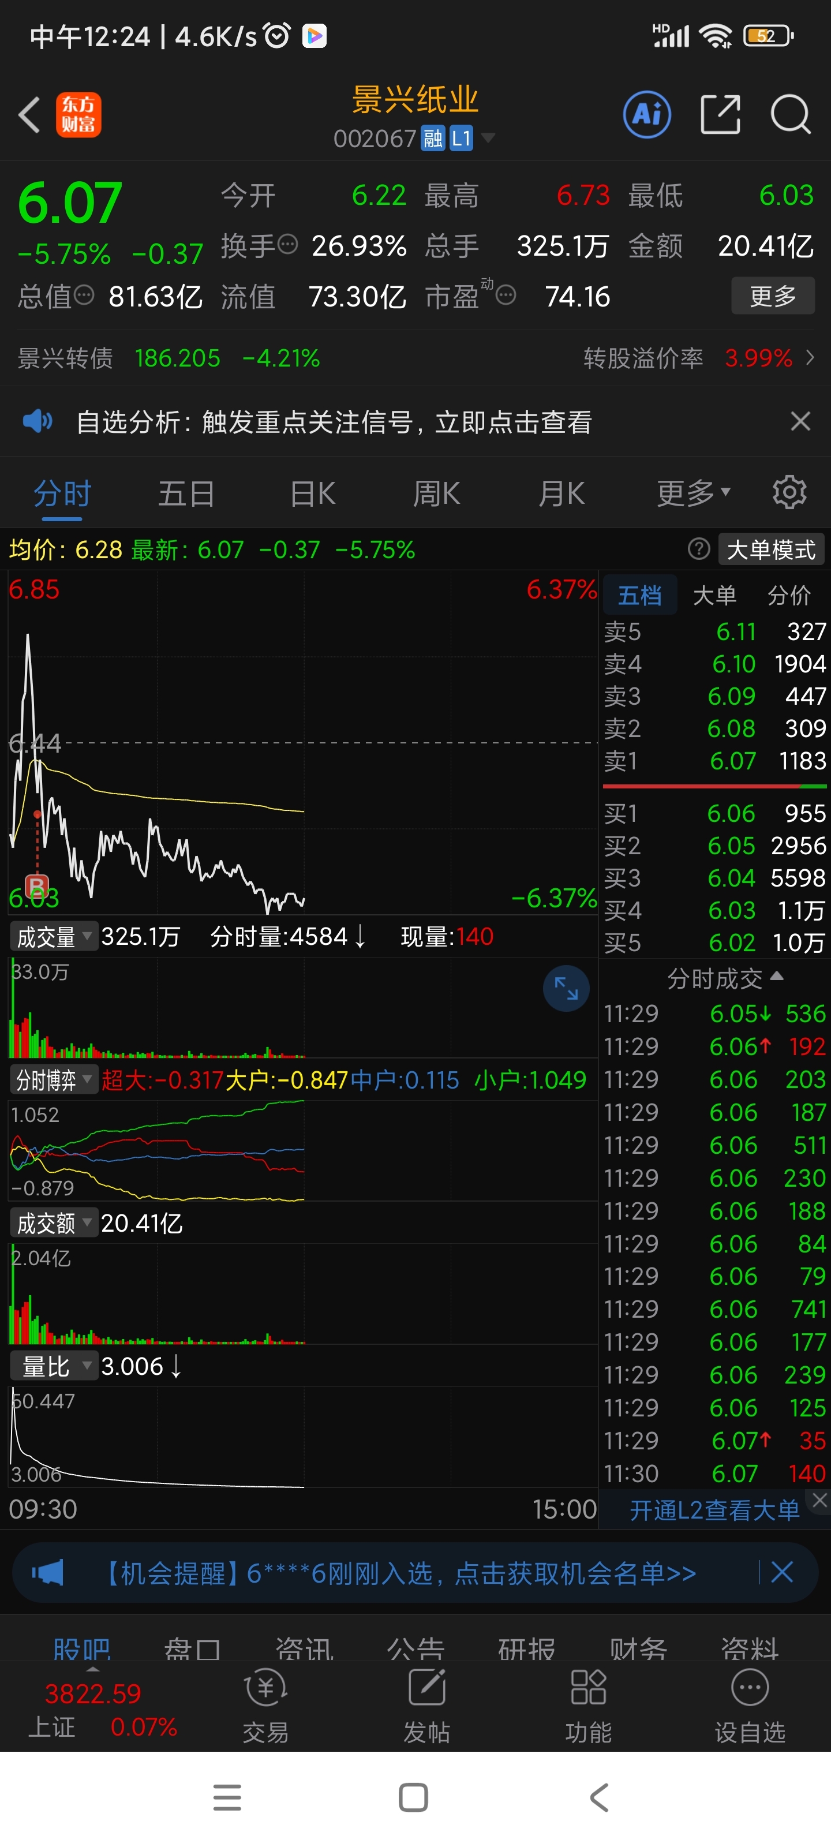This screenshot has height=1847, width=831.
Task: Open the search magnifier icon
Action: click(790, 115)
